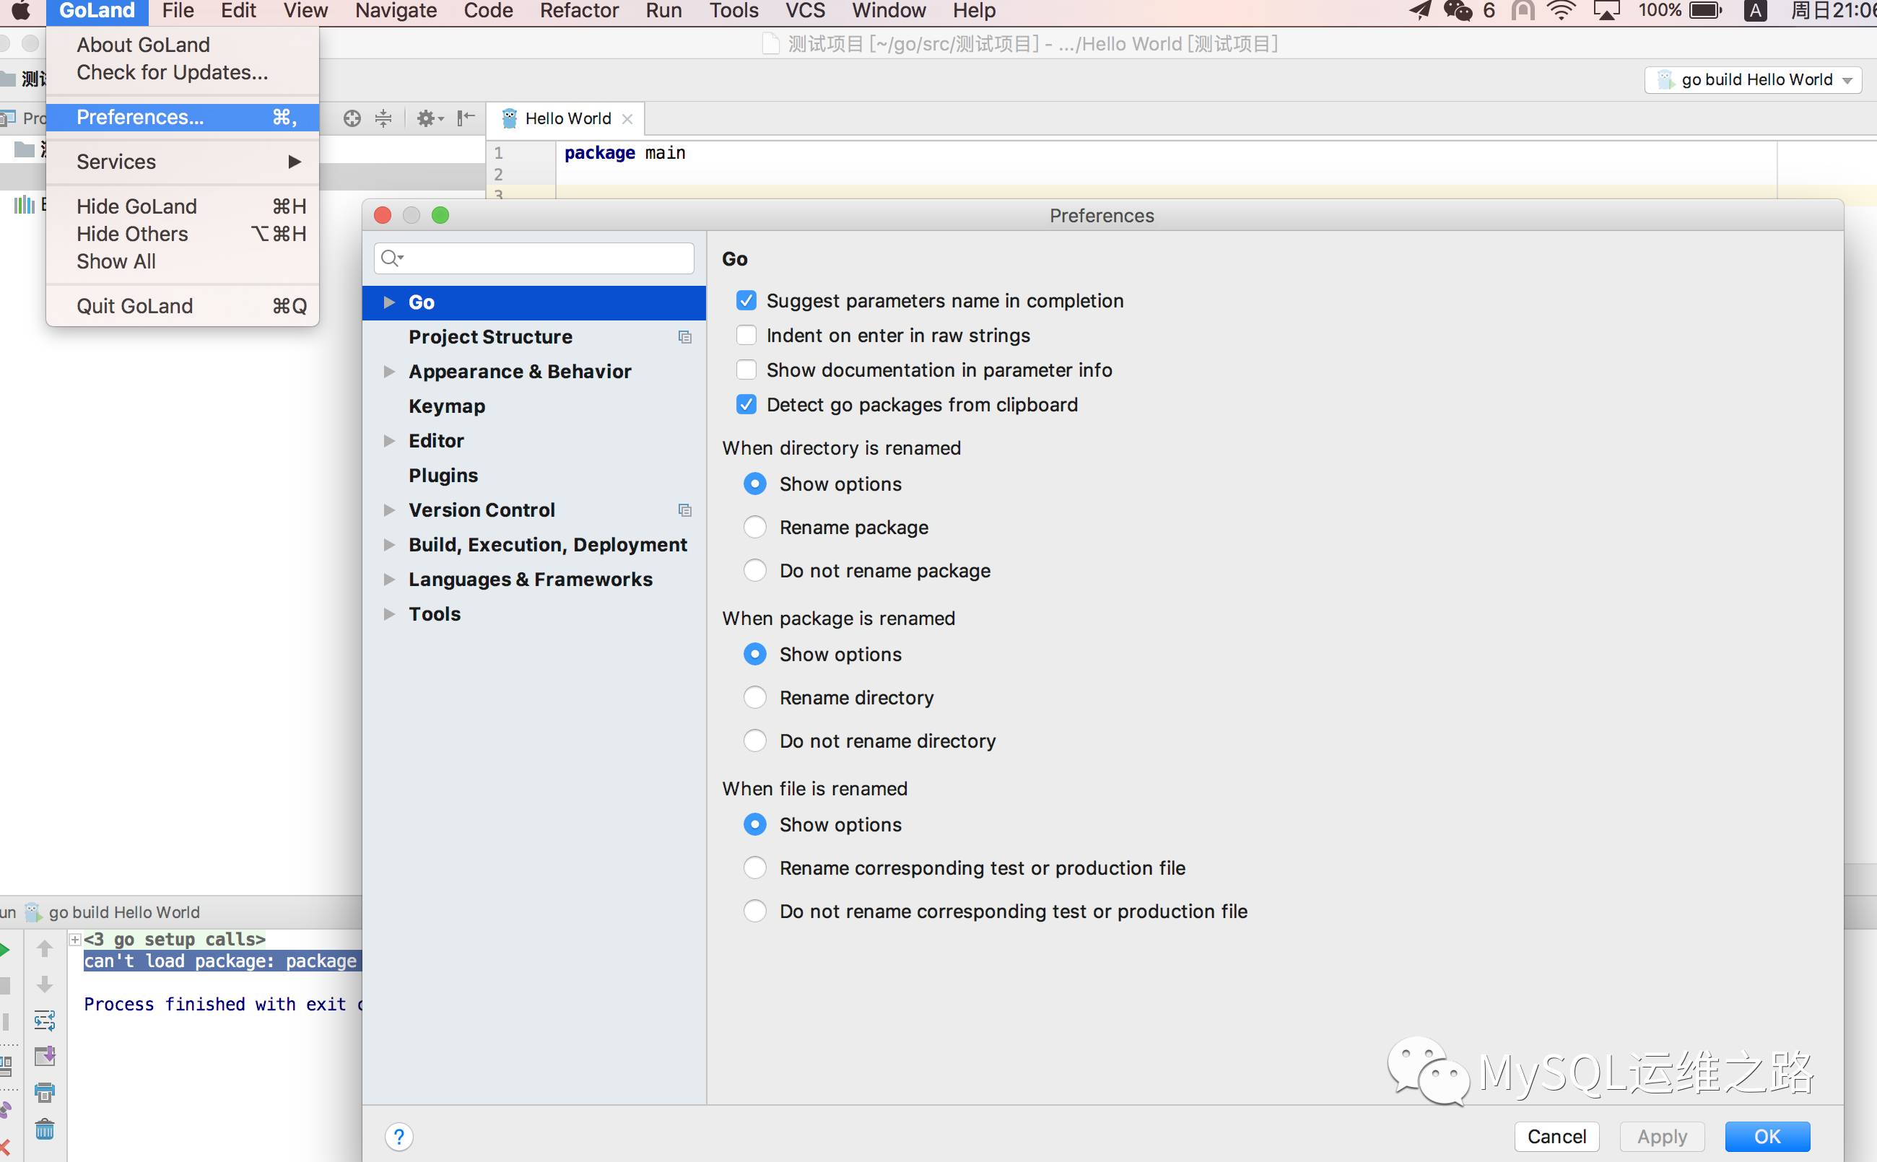This screenshot has width=1877, height=1162.
Task: Click the Apply button in Preferences
Action: point(1662,1136)
